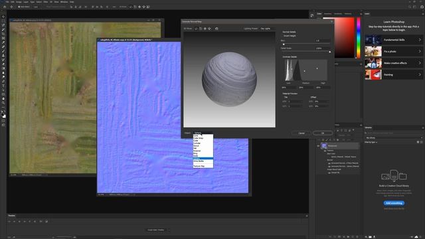The image size is (425, 239).
Task: Click the Home icon in options bar
Action: coord(5,7)
